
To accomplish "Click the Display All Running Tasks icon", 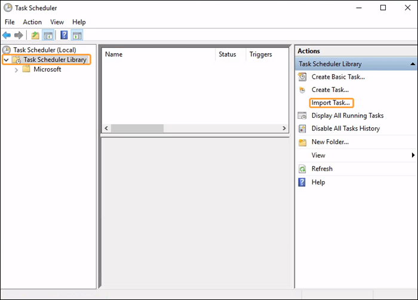I will pos(302,115).
